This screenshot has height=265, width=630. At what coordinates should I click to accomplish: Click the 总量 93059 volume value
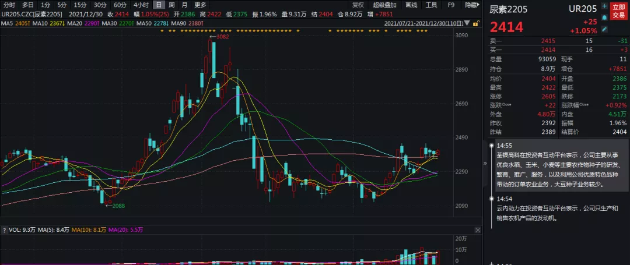(547, 59)
